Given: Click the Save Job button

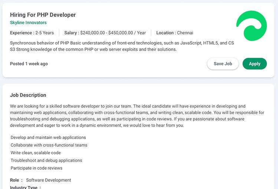Looking at the screenshot, I should [x=223, y=63].
